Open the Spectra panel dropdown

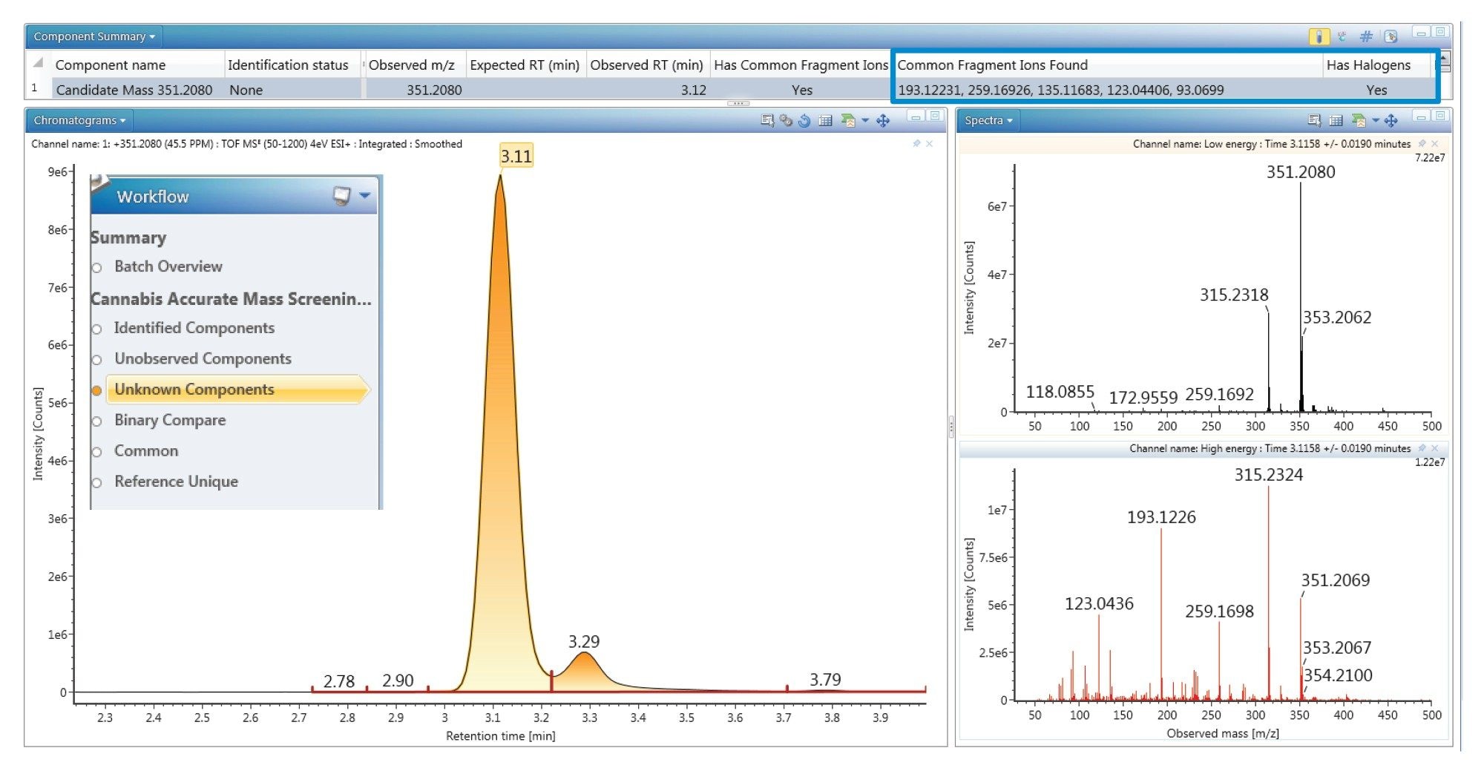point(988,120)
